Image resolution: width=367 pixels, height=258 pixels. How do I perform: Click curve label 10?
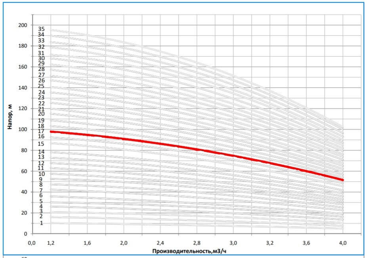41,174
